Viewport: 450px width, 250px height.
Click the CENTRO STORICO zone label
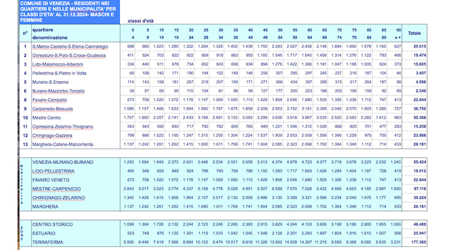[x=51, y=224]
